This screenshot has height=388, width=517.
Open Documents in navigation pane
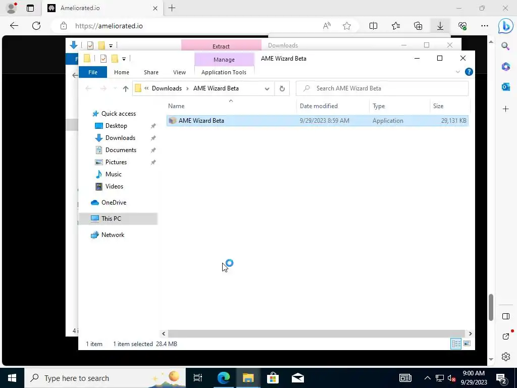(x=121, y=150)
